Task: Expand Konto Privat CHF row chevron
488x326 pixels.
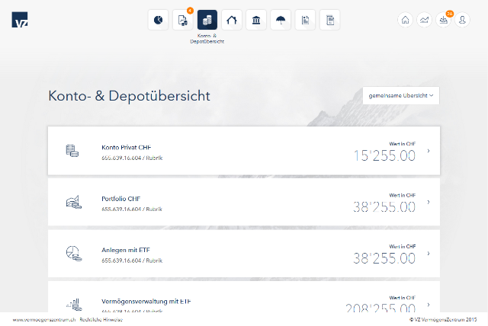Action: 429,151
